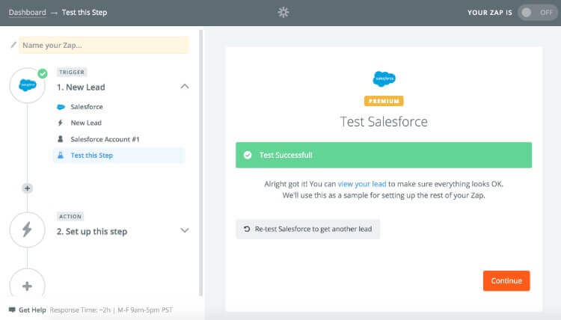561x320 pixels.
Task: Click the 1. New Lead heading
Action: point(81,87)
